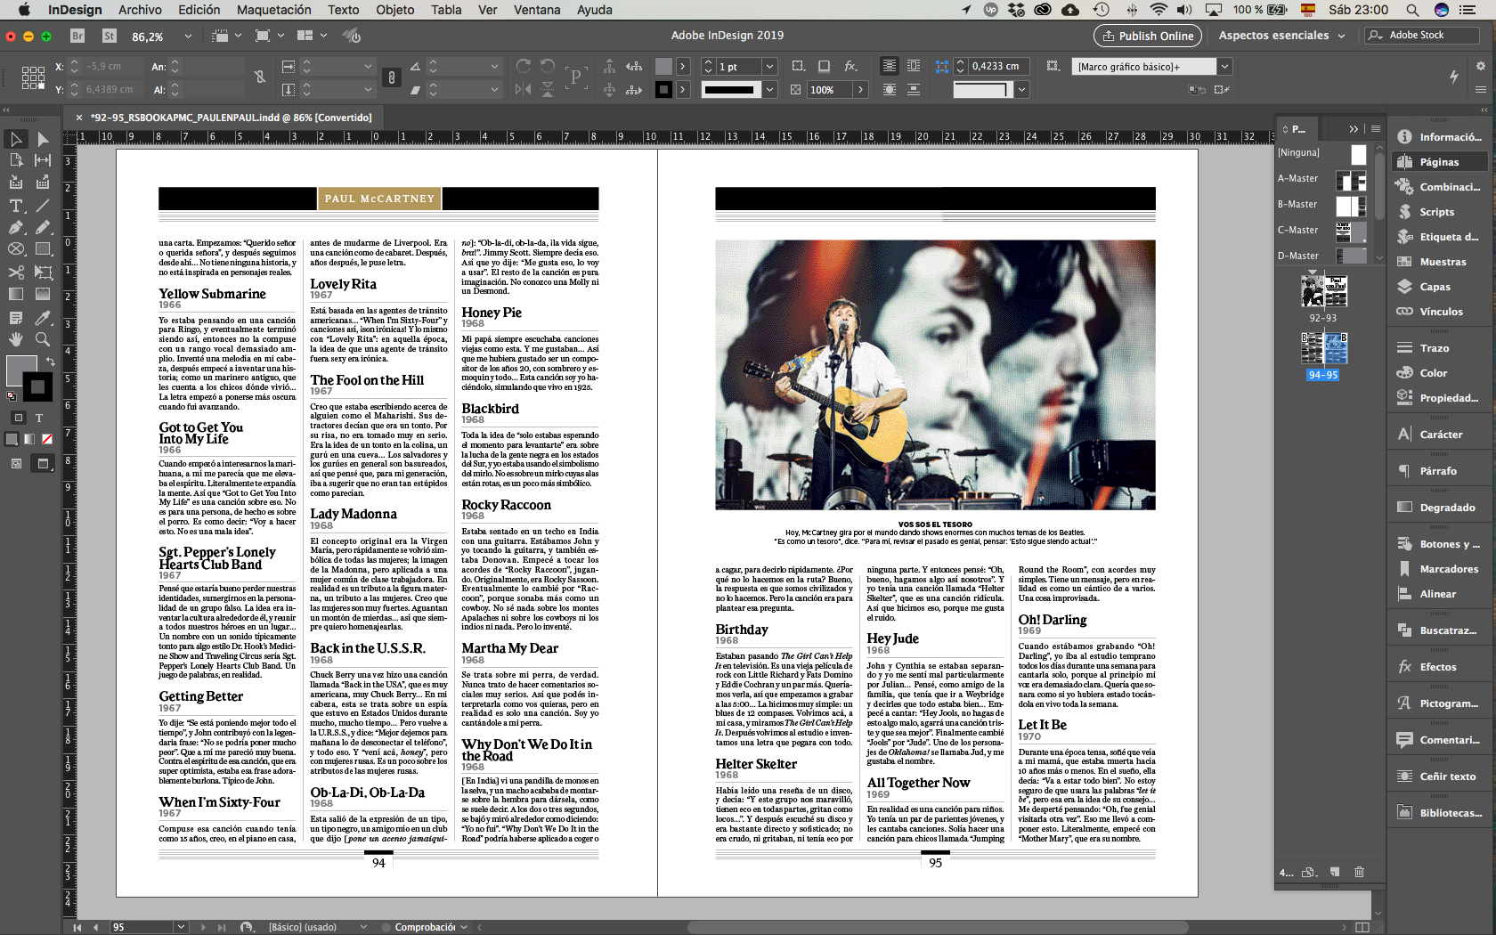Open the Ventana menu

[x=536, y=10]
